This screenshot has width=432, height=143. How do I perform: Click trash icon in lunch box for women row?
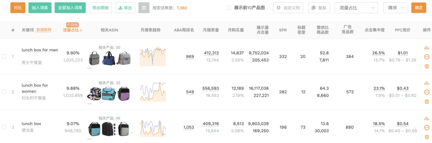tap(427, 101)
